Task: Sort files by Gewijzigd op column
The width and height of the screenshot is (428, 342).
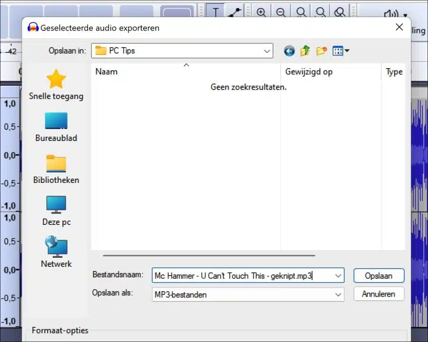Action: point(331,71)
